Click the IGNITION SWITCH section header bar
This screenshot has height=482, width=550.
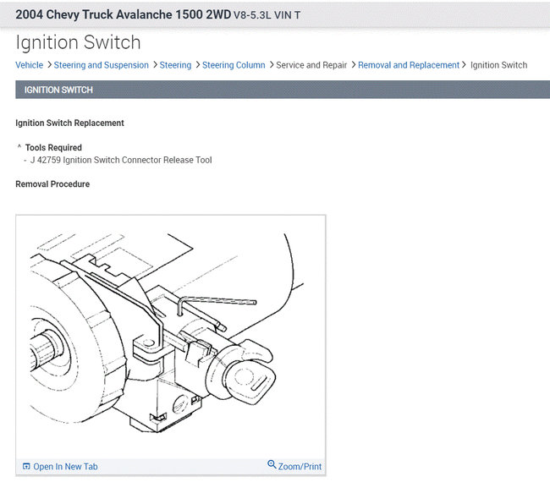click(283, 90)
